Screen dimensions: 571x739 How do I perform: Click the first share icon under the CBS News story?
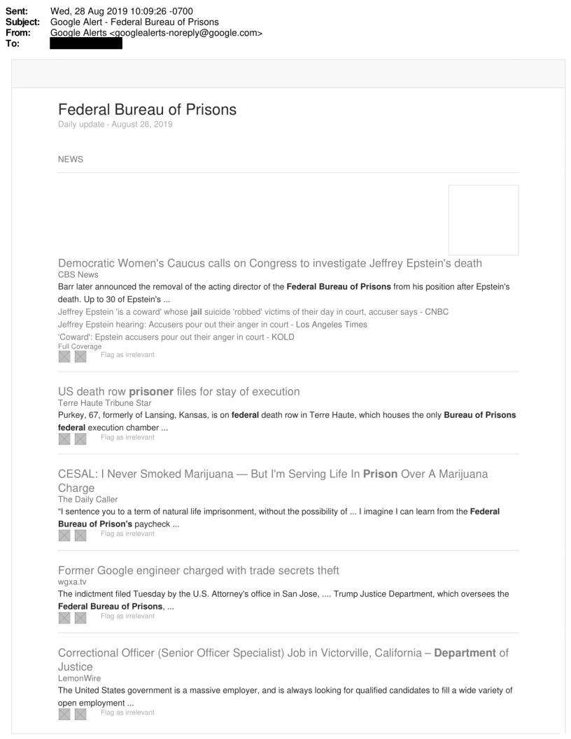coord(64,357)
